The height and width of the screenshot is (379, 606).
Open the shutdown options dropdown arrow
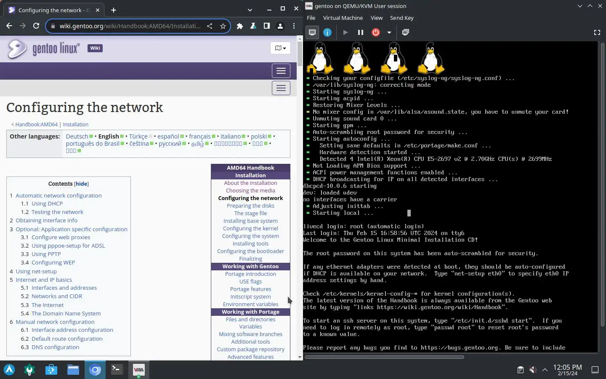tap(389, 32)
